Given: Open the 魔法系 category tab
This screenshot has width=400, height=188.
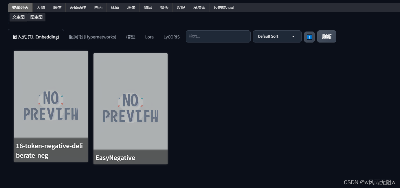Looking at the screenshot, I should coord(199,8).
